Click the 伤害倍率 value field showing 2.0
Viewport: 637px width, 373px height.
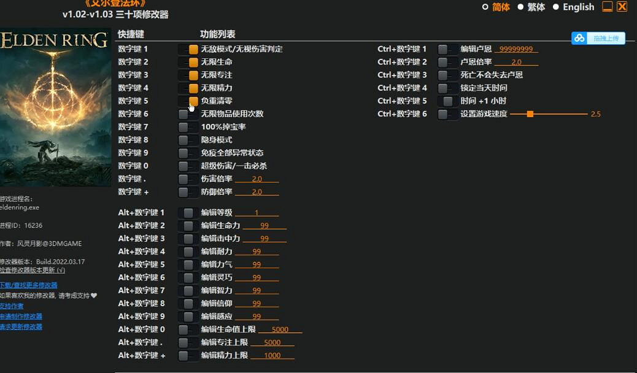[x=258, y=179]
